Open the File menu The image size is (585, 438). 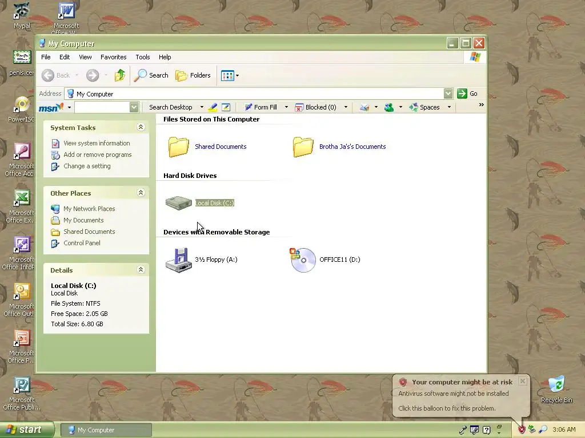[46, 57]
